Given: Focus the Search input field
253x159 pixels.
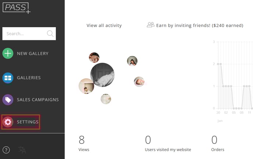Looking at the screenshot, I should tap(29, 34).
